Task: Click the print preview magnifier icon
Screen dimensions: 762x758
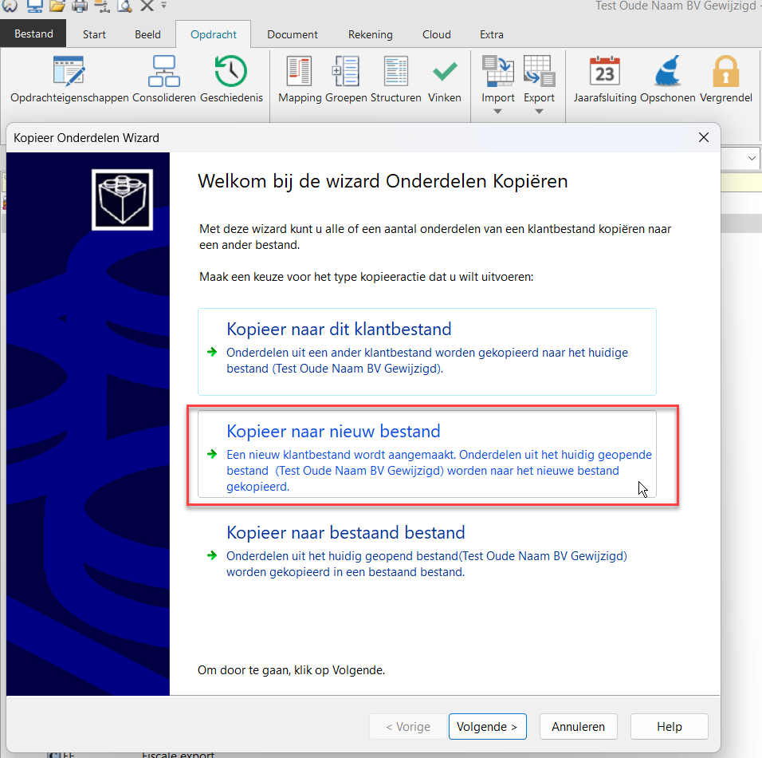Action: pos(124,6)
